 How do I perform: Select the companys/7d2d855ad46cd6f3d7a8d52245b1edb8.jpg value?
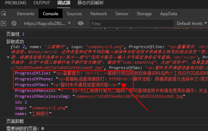(x=129, y=96)
